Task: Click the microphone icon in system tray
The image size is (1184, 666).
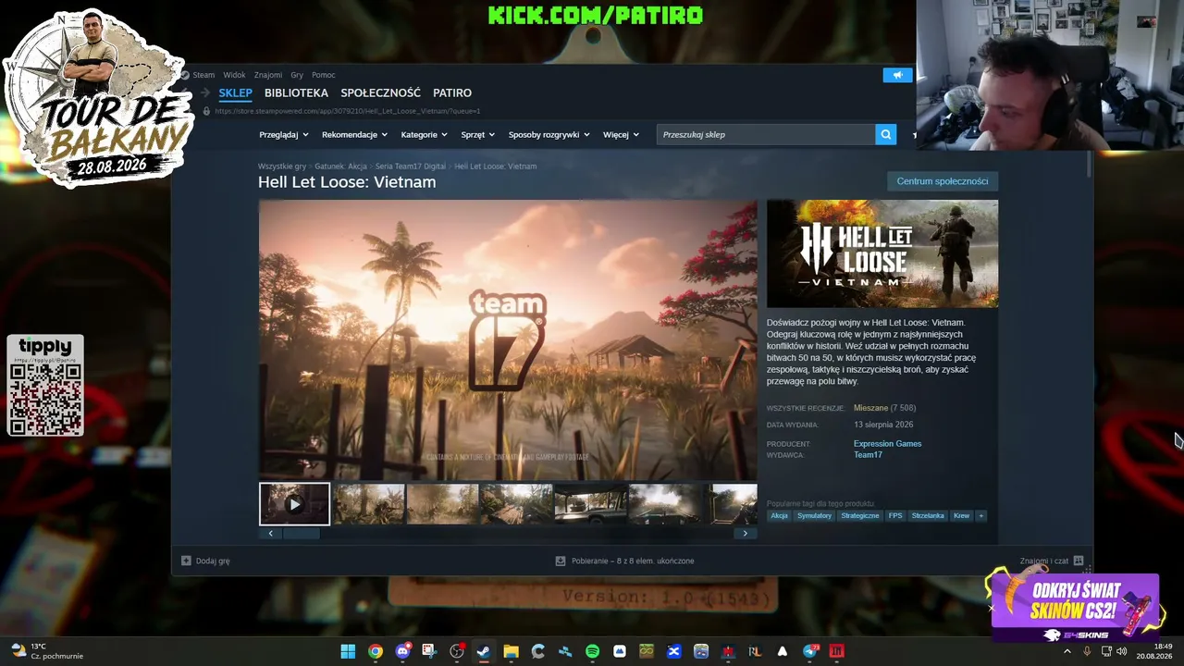Action: (x=1087, y=651)
